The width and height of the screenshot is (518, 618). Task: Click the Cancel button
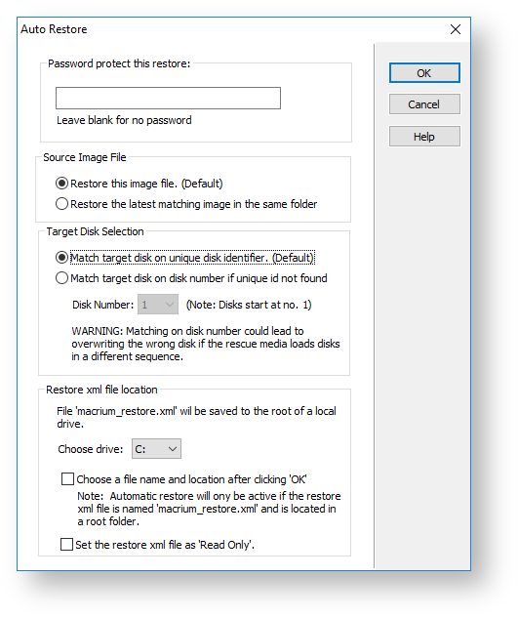[424, 104]
